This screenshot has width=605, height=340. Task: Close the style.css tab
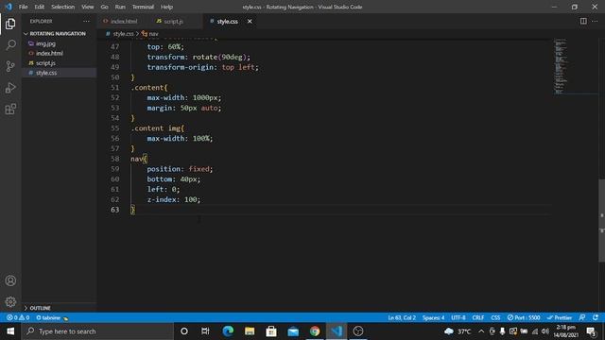(x=250, y=21)
